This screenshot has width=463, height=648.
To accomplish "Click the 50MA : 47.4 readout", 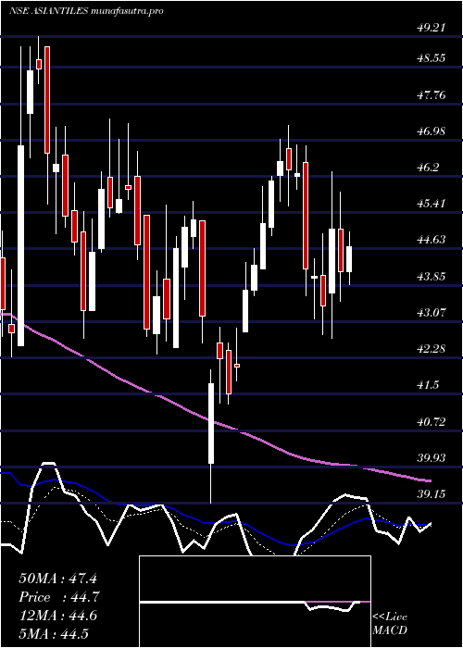I will tap(57, 579).
